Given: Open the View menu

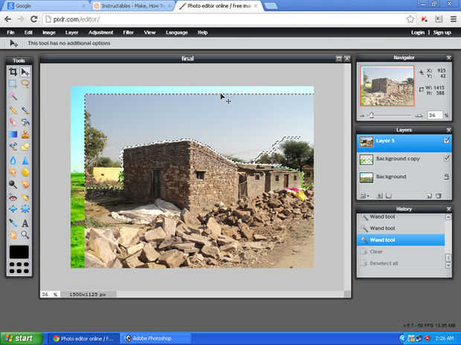Looking at the screenshot, I should click(x=149, y=33).
